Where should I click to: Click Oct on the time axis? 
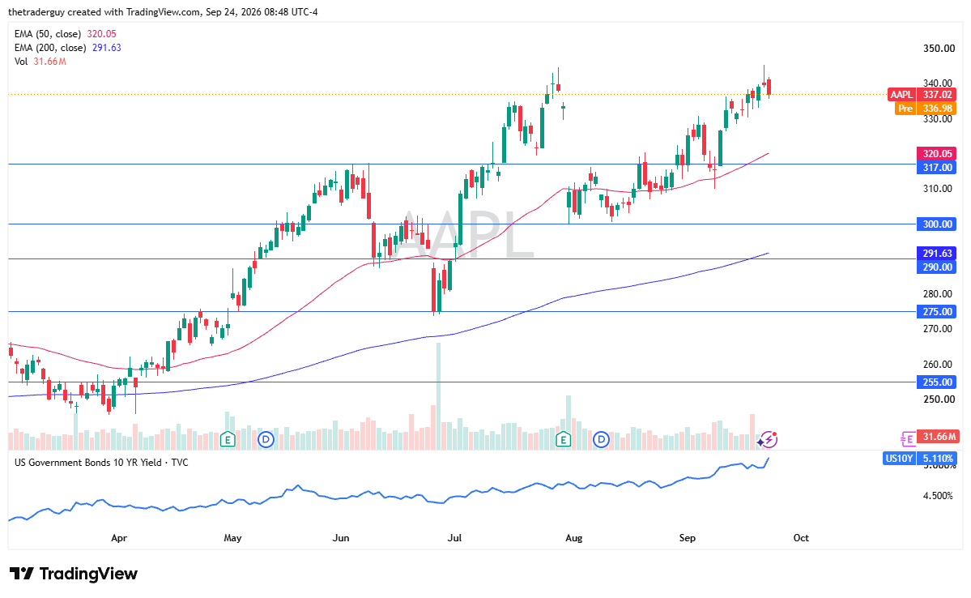pyautogui.click(x=801, y=538)
